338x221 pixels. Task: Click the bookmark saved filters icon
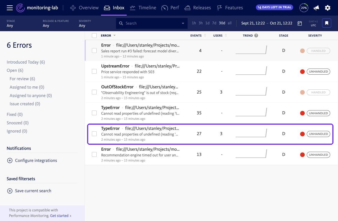[327, 23]
